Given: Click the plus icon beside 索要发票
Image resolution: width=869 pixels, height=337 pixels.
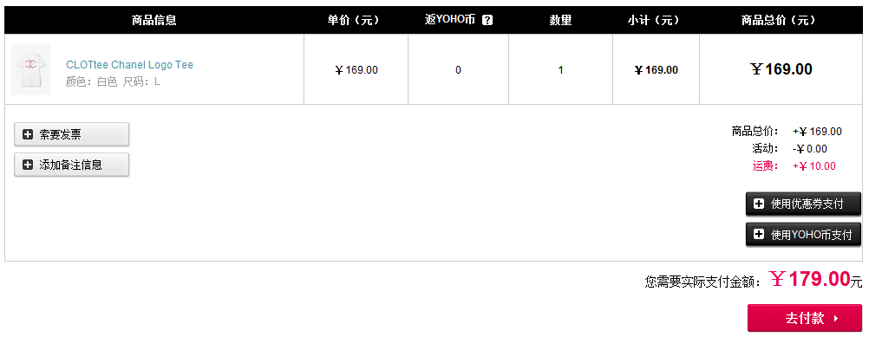Looking at the screenshot, I should 28,134.
